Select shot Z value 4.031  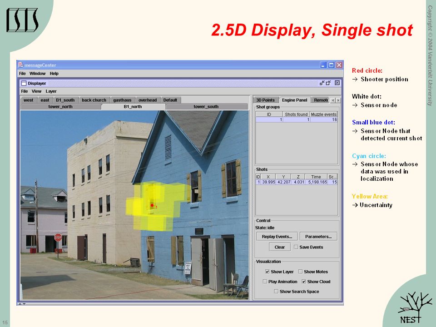(298, 182)
